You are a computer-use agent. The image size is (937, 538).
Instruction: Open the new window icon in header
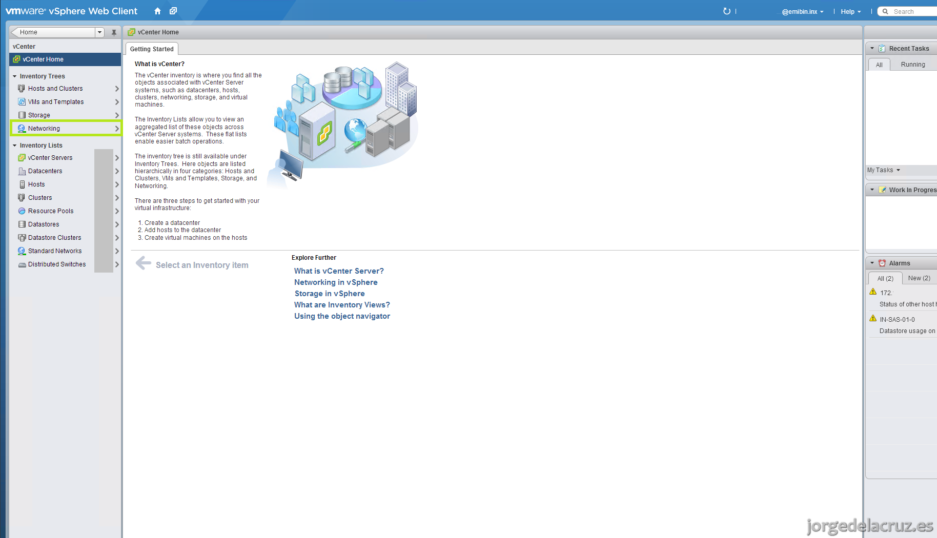(173, 11)
